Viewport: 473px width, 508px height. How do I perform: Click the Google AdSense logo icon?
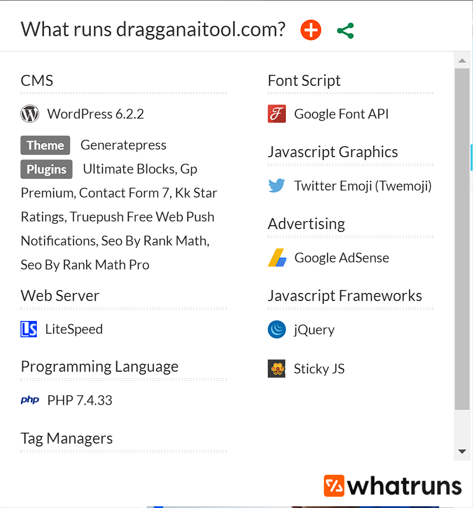(x=277, y=258)
